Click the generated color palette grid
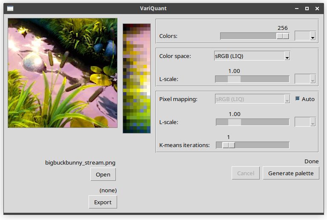The height and width of the screenshot is (220, 327). pyautogui.click(x=137, y=78)
